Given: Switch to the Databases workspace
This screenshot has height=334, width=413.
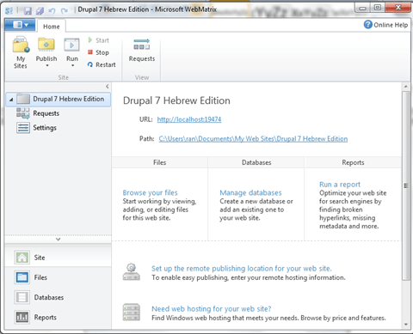Looking at the screenshot, I should (59, 297).
